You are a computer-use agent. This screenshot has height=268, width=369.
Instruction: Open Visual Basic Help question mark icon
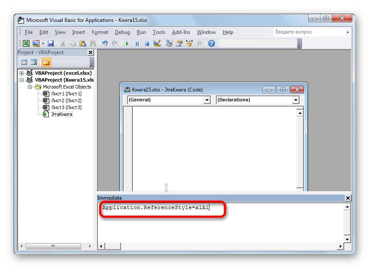tap(211, 43)
